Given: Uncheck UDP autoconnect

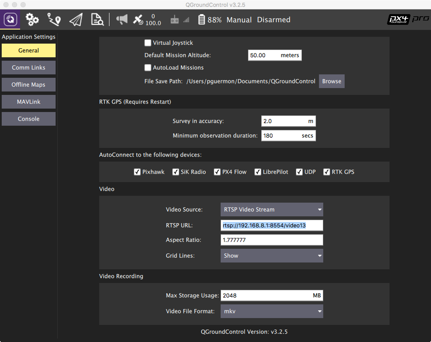Looking at the screenshot, I should click(299, 172).
